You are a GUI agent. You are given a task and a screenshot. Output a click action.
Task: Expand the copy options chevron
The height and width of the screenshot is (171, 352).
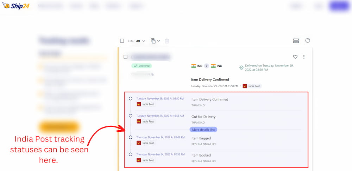(158, 41)
